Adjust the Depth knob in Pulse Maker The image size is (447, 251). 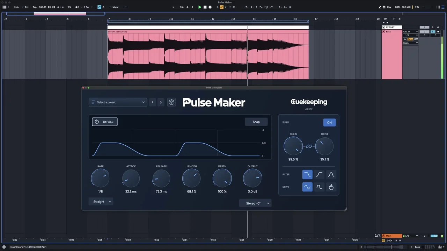click(x=222, y=178)
